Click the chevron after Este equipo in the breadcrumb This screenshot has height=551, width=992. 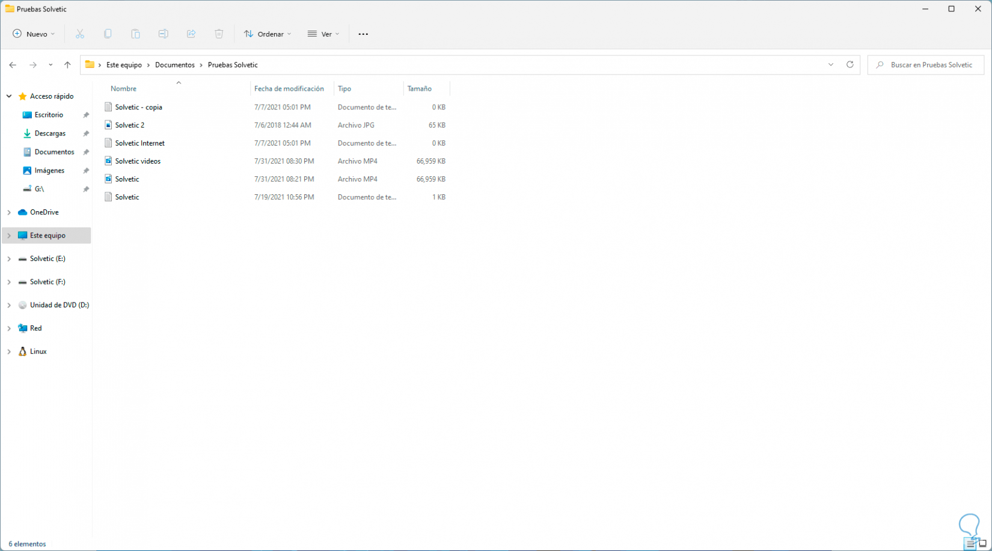148,65
